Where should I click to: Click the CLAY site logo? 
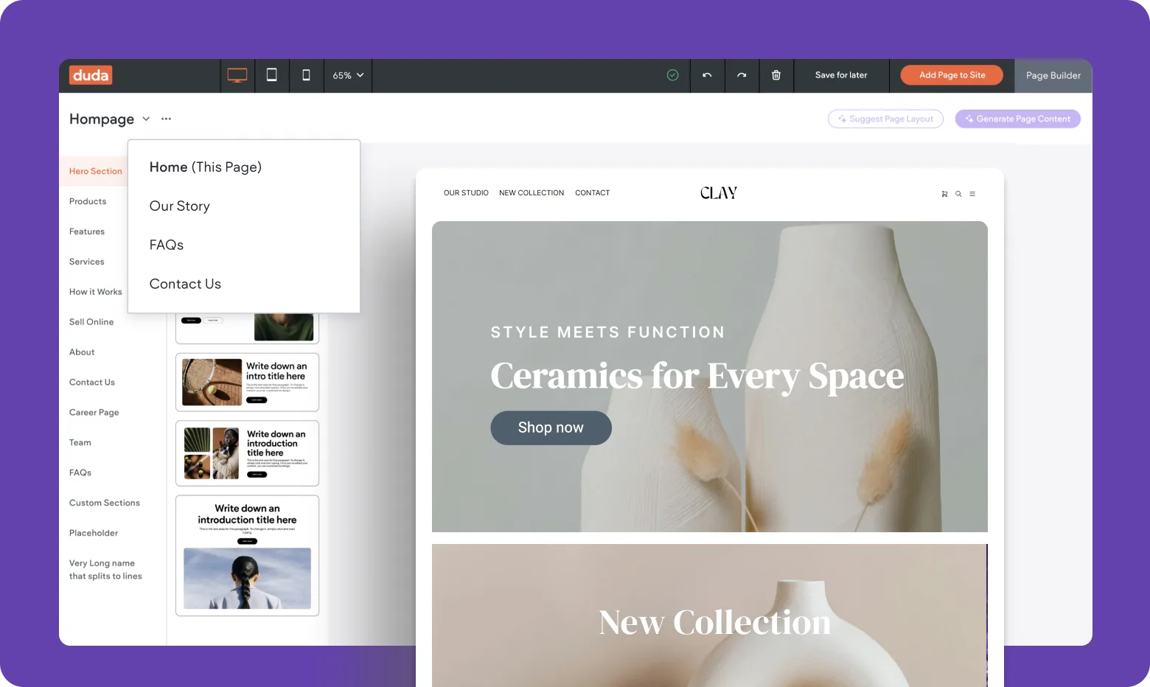(x=719, y=193)
